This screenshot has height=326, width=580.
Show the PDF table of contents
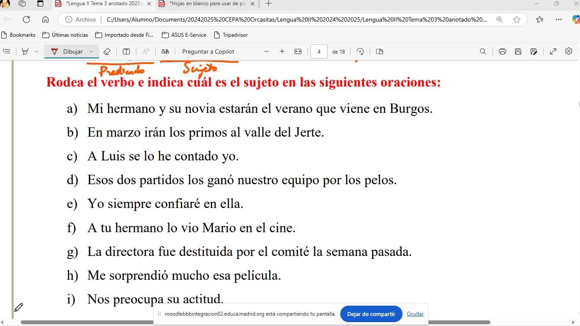click(6, 51)
